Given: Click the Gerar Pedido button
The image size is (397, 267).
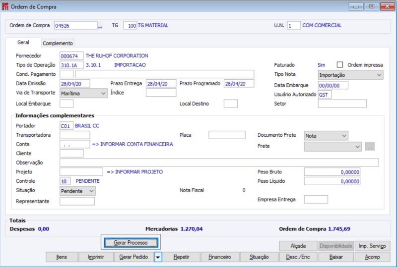Looking at the screenshot, I should click(x=133, y=257).
